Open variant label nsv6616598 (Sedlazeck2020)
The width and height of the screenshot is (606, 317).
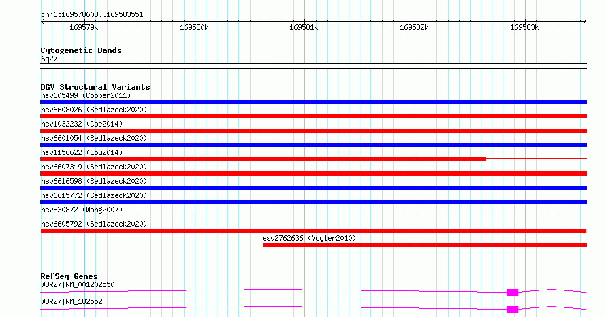[x=94, y=181]
